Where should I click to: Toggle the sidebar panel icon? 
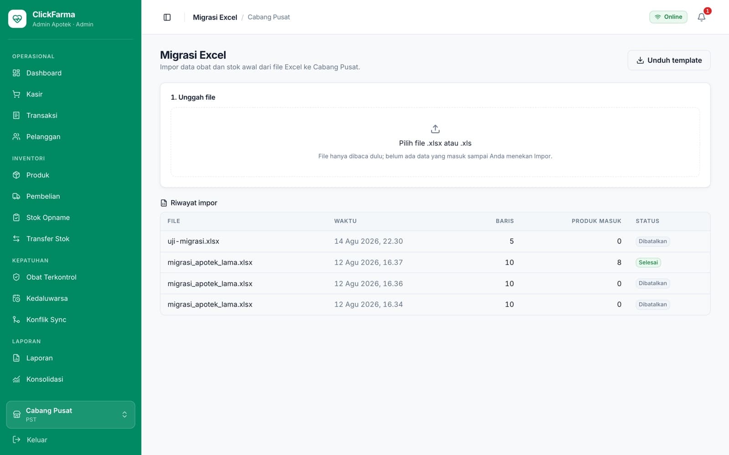167,17
